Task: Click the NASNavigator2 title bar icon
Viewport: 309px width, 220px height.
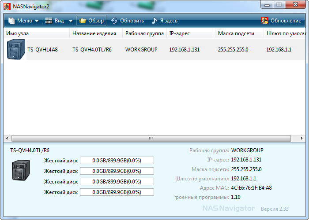Action: (7, 6)
